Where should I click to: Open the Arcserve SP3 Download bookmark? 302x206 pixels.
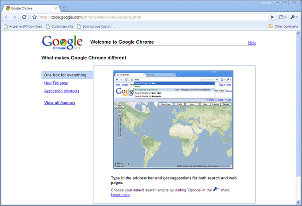tap(23, 26)
